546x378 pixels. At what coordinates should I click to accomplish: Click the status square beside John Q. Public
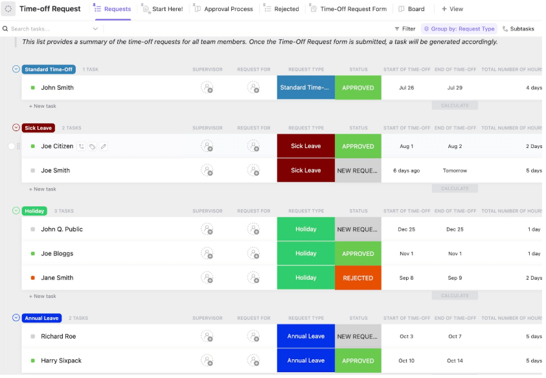[x=32, y=229]
